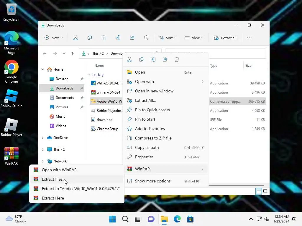Open the Roblox Player desktop icon

[12, 127]
